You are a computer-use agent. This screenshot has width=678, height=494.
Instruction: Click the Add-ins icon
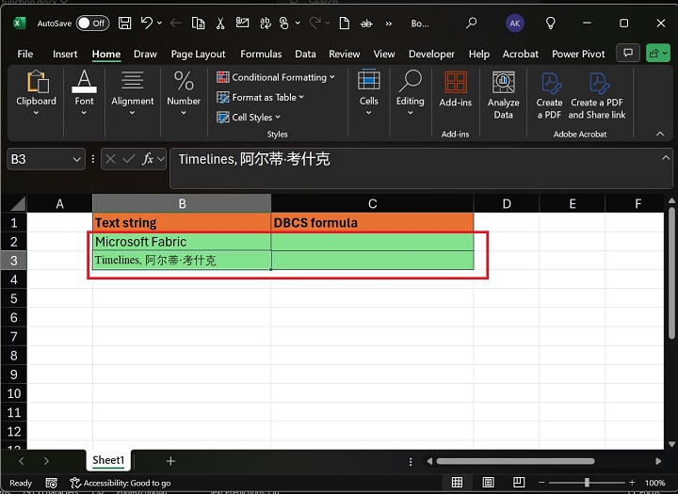[455, 90]
